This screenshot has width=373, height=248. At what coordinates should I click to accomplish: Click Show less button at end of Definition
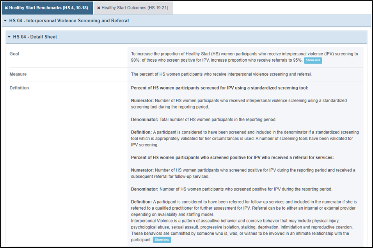coord(162,240)
